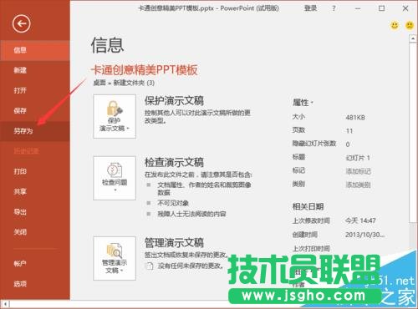Open the 检查问题 dropdown button
418x309 pixels.
[115, 178]
